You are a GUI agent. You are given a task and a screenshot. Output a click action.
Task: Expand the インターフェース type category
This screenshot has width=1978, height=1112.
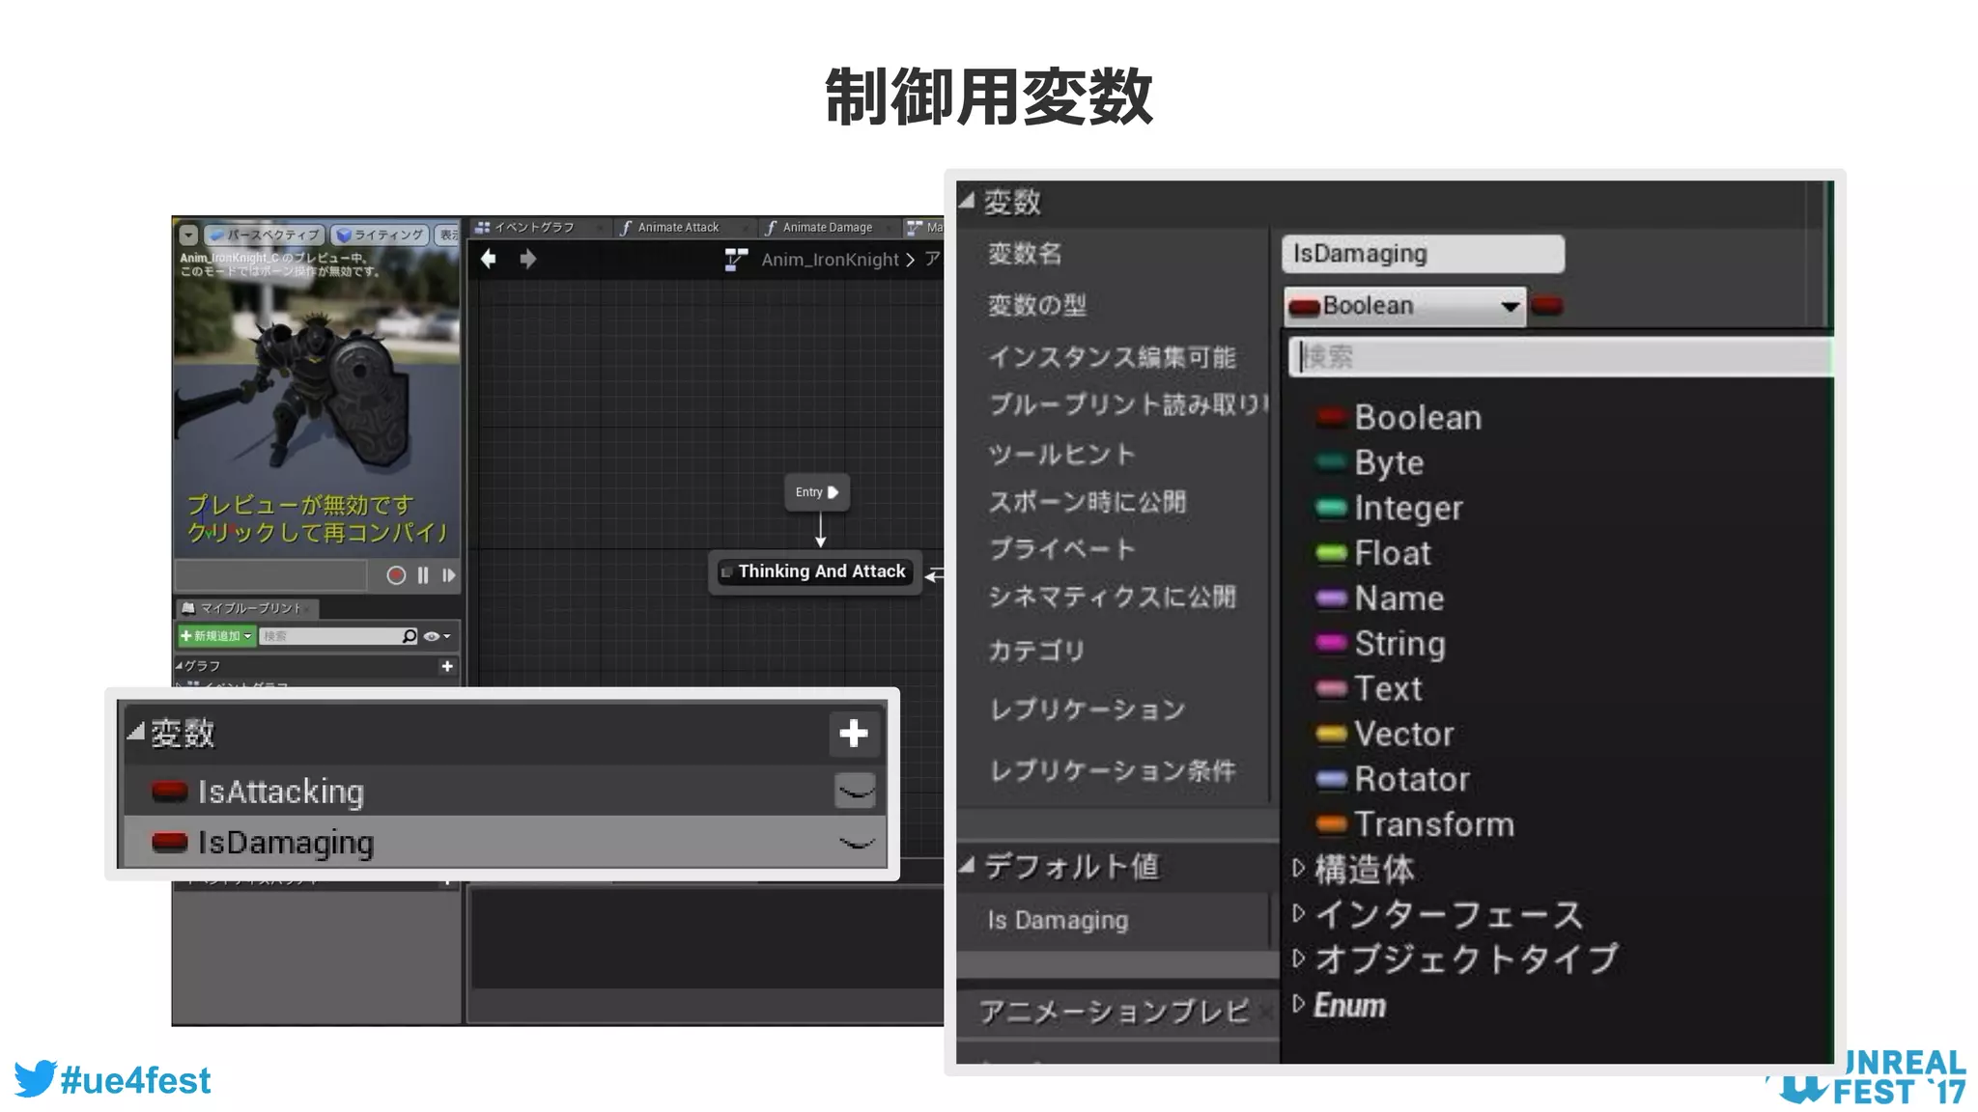pos(1299,912)
